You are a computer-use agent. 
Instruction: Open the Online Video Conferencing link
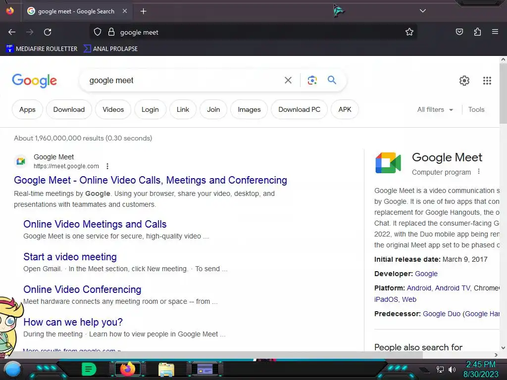(x=82, y=289)
